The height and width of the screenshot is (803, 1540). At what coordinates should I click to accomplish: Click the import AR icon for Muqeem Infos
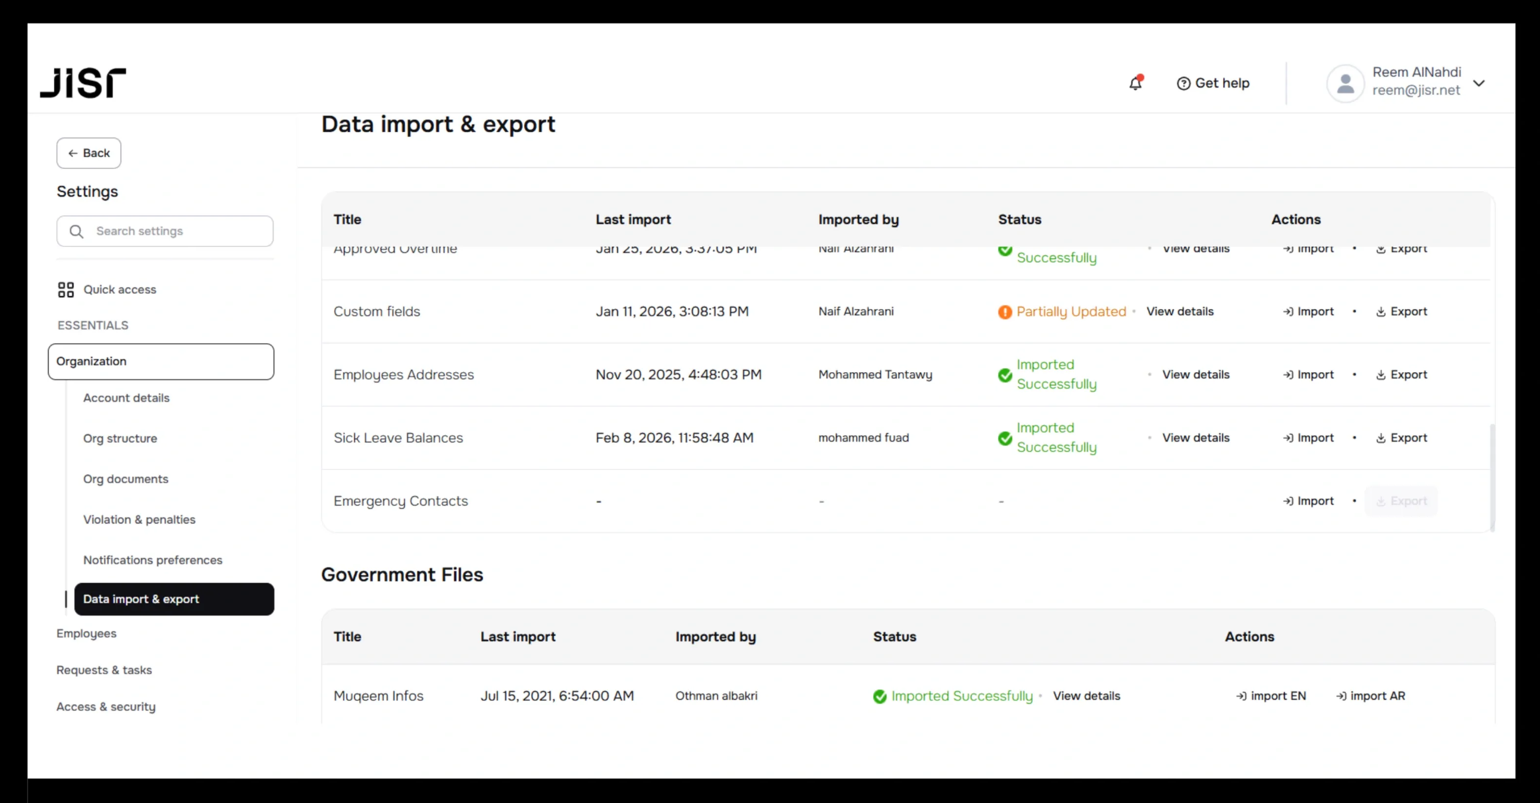[1342, 695]
